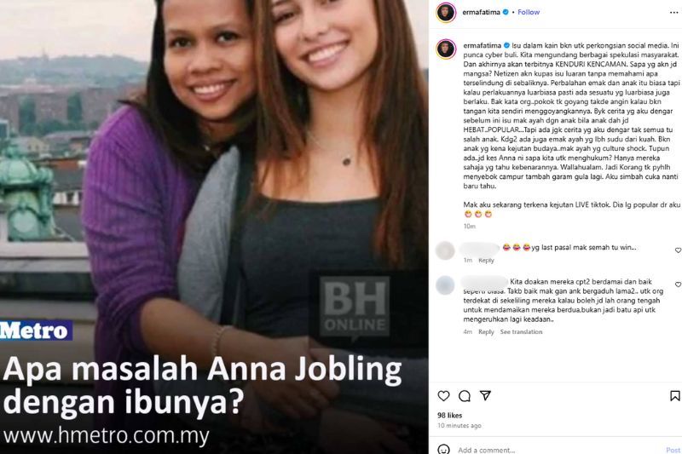This screenshot has width=682, height=454.
Task: Post the comment with Post button
Action: pos(673,450)
